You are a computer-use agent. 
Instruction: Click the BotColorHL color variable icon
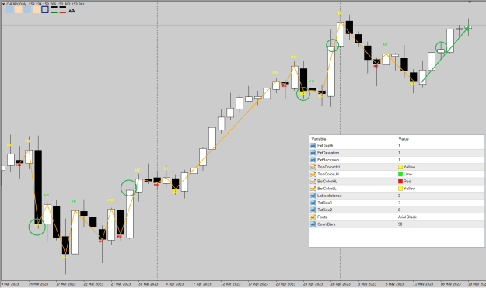tap(313, 182)
